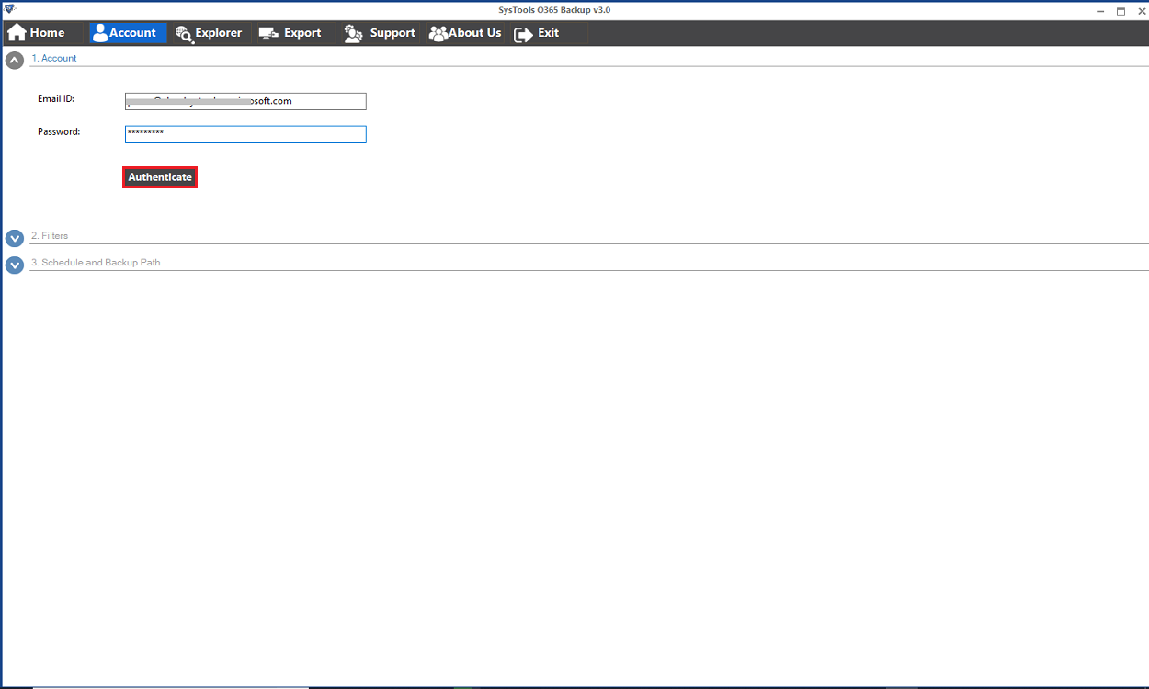Click the Exit menu label
This screenshot has height=689, width=1149.
[x=548, y=33]
